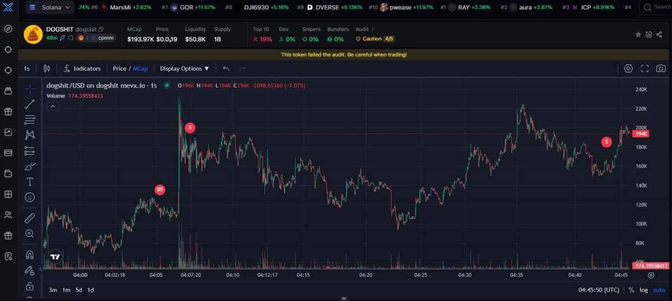Open the Fibonacci retracement tools

30,120
